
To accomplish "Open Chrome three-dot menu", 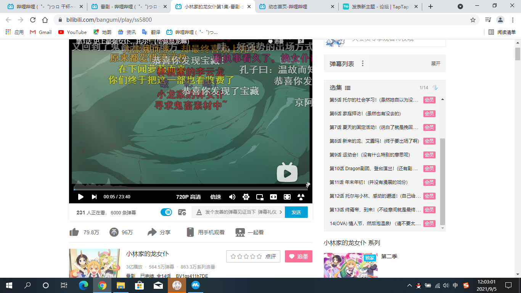I will (x=513, y=20).
